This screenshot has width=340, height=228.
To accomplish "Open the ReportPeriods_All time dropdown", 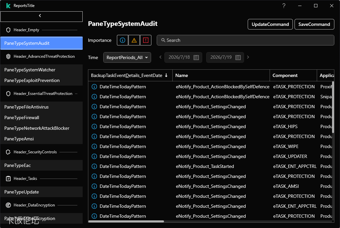I will [127, 57].
